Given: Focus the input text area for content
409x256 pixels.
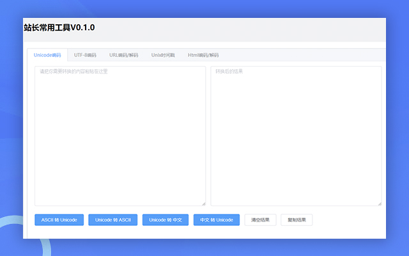Looking at the screenshot, I should 120,136.
